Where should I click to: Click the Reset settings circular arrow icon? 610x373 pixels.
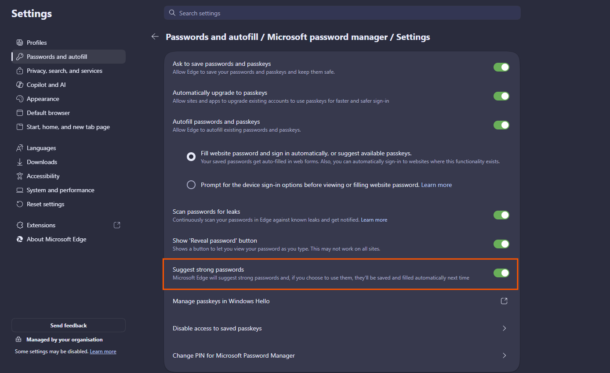(19, 204)
